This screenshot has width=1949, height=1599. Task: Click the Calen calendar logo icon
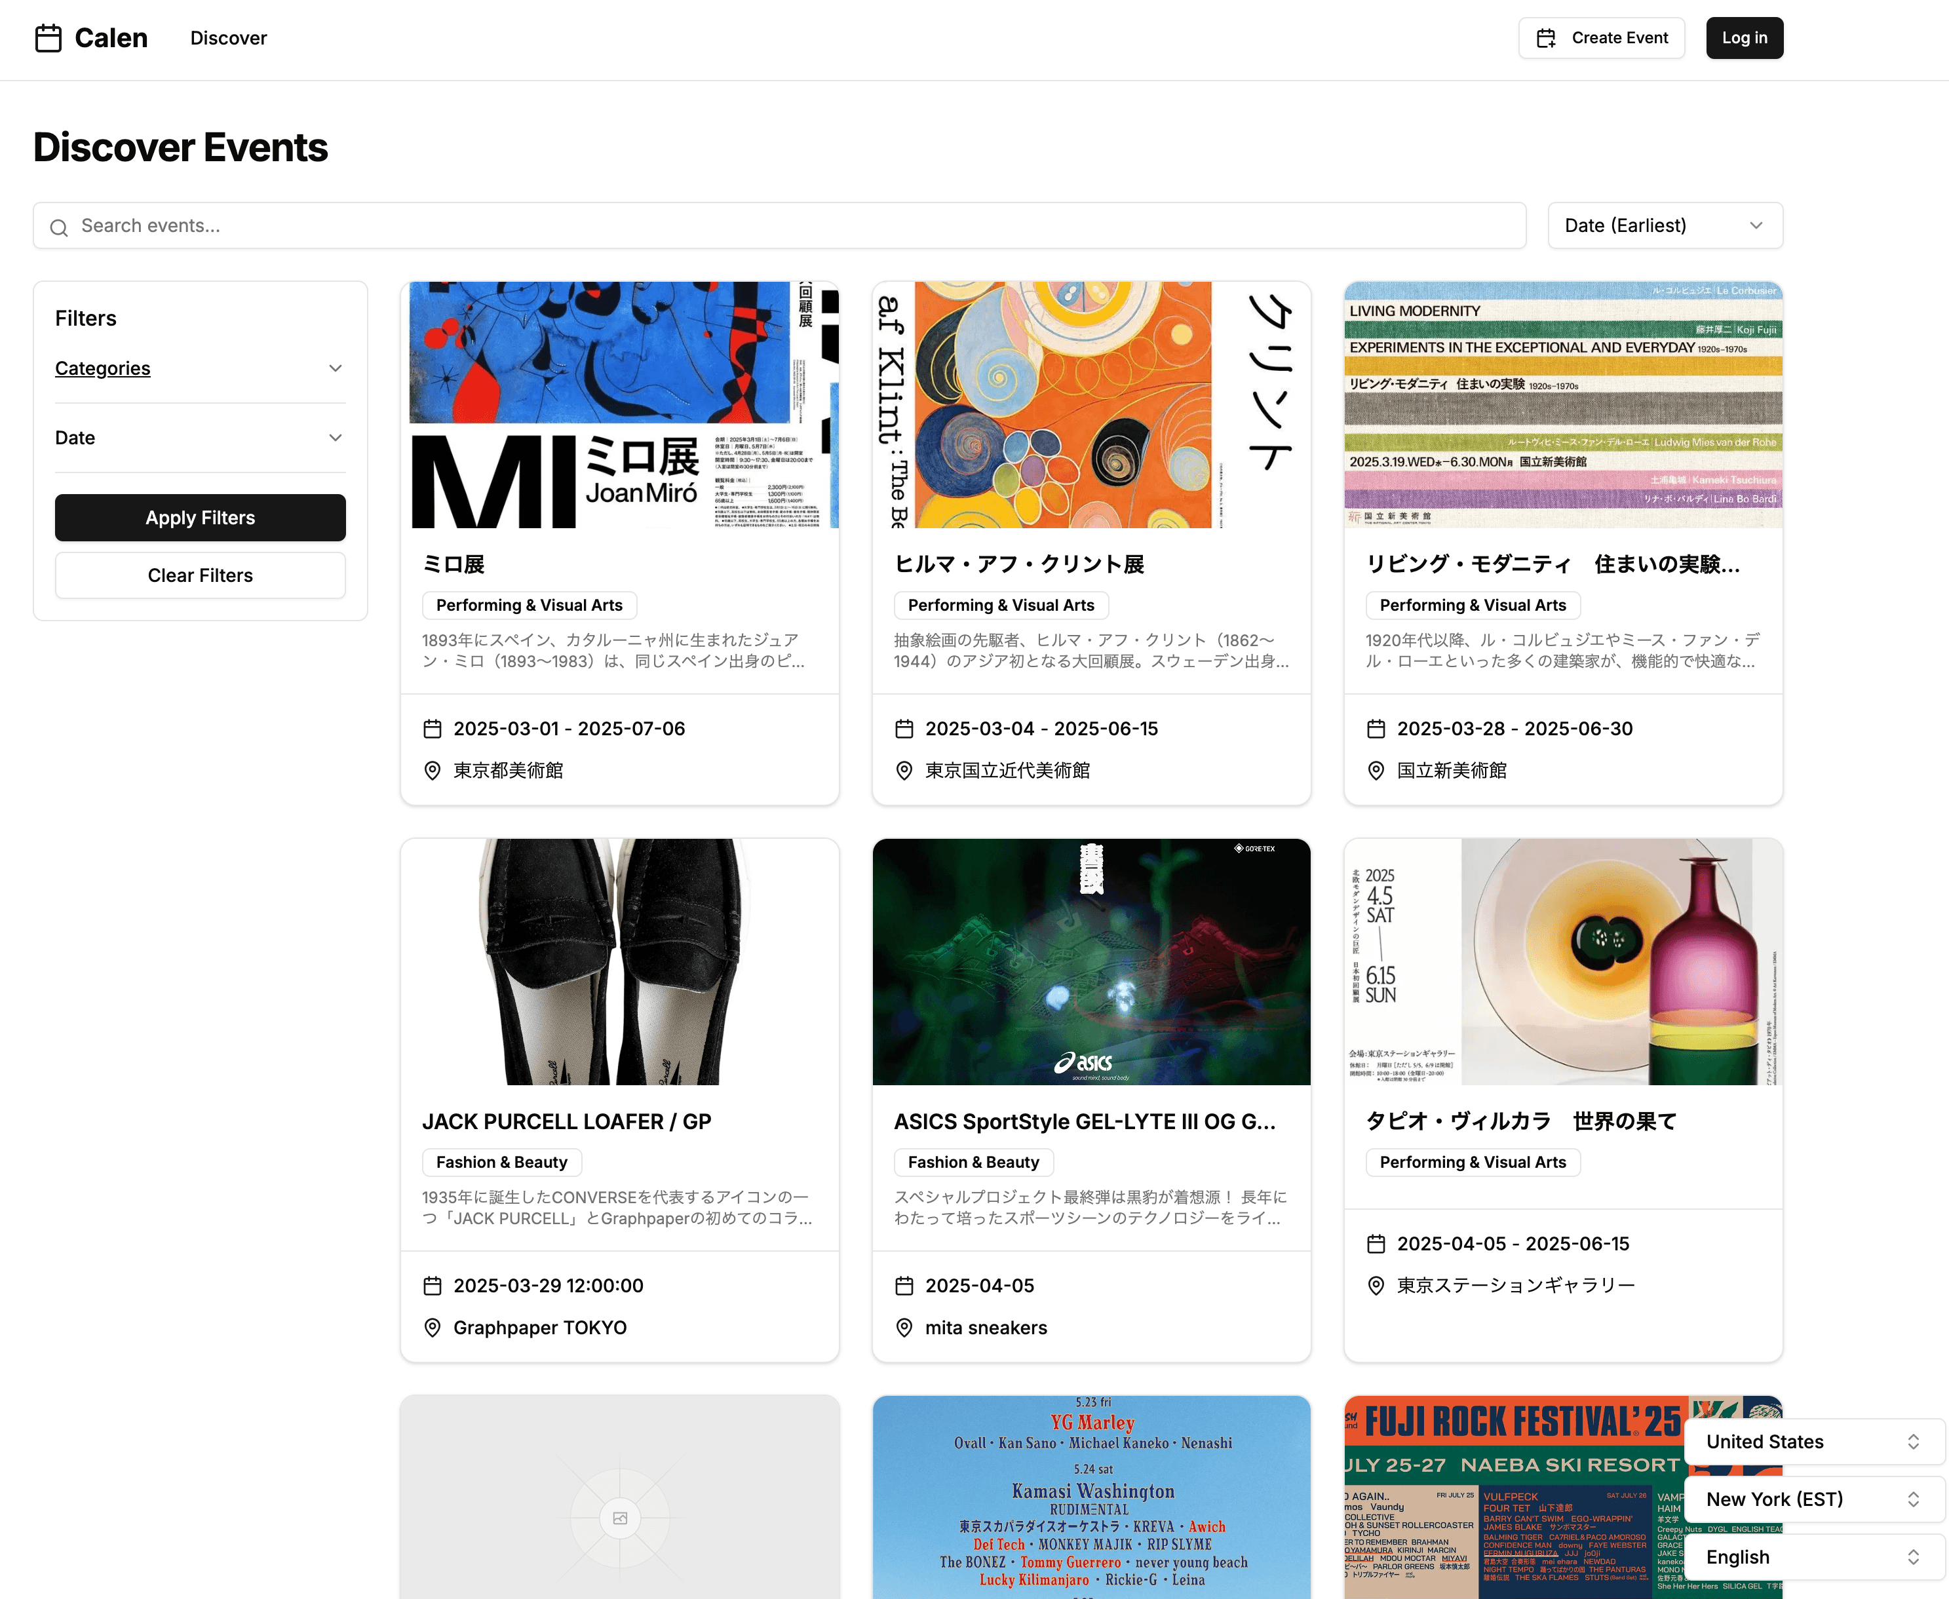click(x=48, y=38)
